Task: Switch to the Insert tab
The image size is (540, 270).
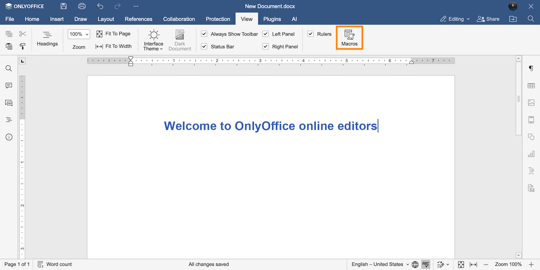Action: (57, 19)
